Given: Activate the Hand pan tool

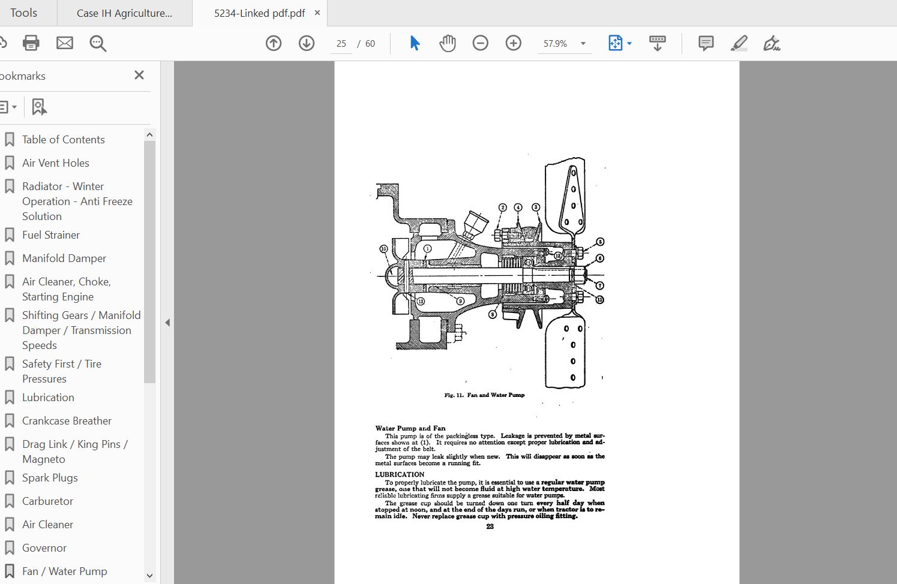Looking at the screenshot, I should [x=448, y=43].
